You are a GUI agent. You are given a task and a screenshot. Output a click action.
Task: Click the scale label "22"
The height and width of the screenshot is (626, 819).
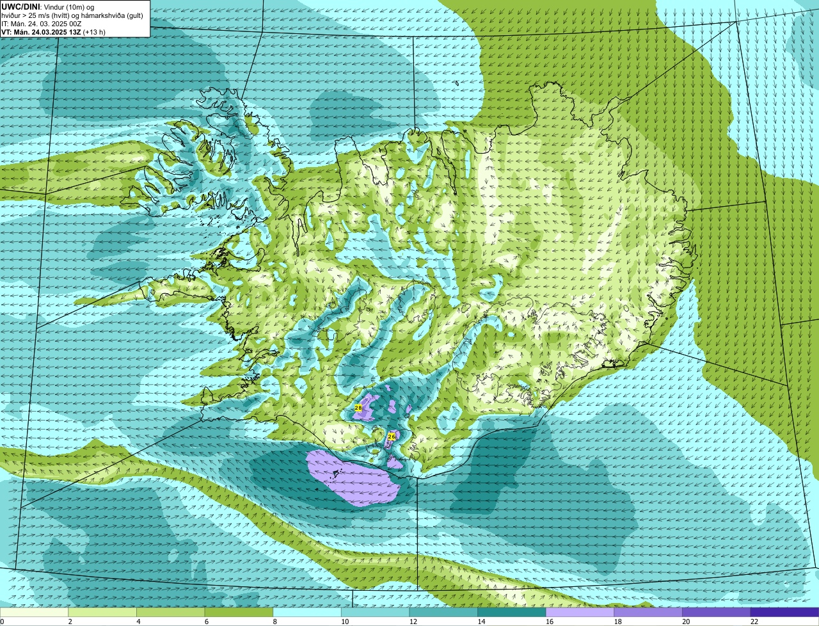(754, 622)
